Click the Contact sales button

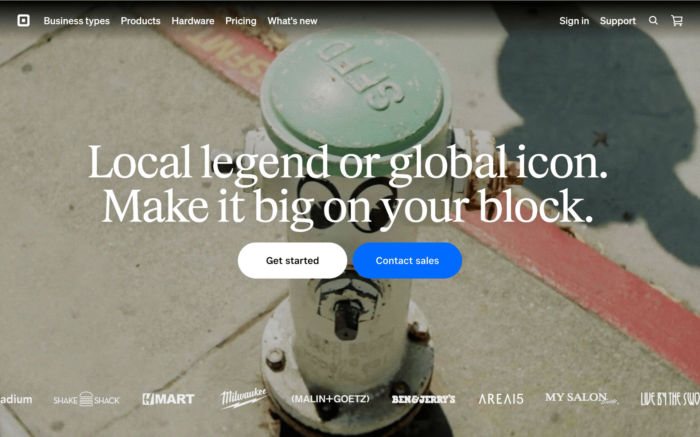(407, 260)
